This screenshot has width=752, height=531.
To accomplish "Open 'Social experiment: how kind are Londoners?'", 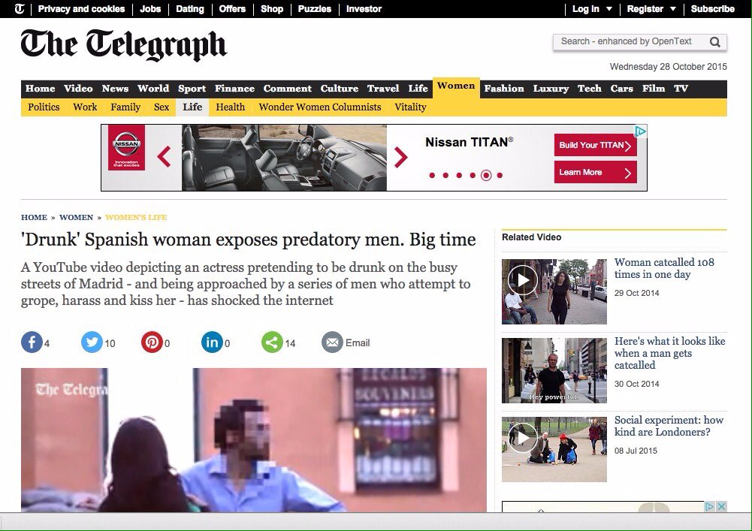I will point(669,426).
